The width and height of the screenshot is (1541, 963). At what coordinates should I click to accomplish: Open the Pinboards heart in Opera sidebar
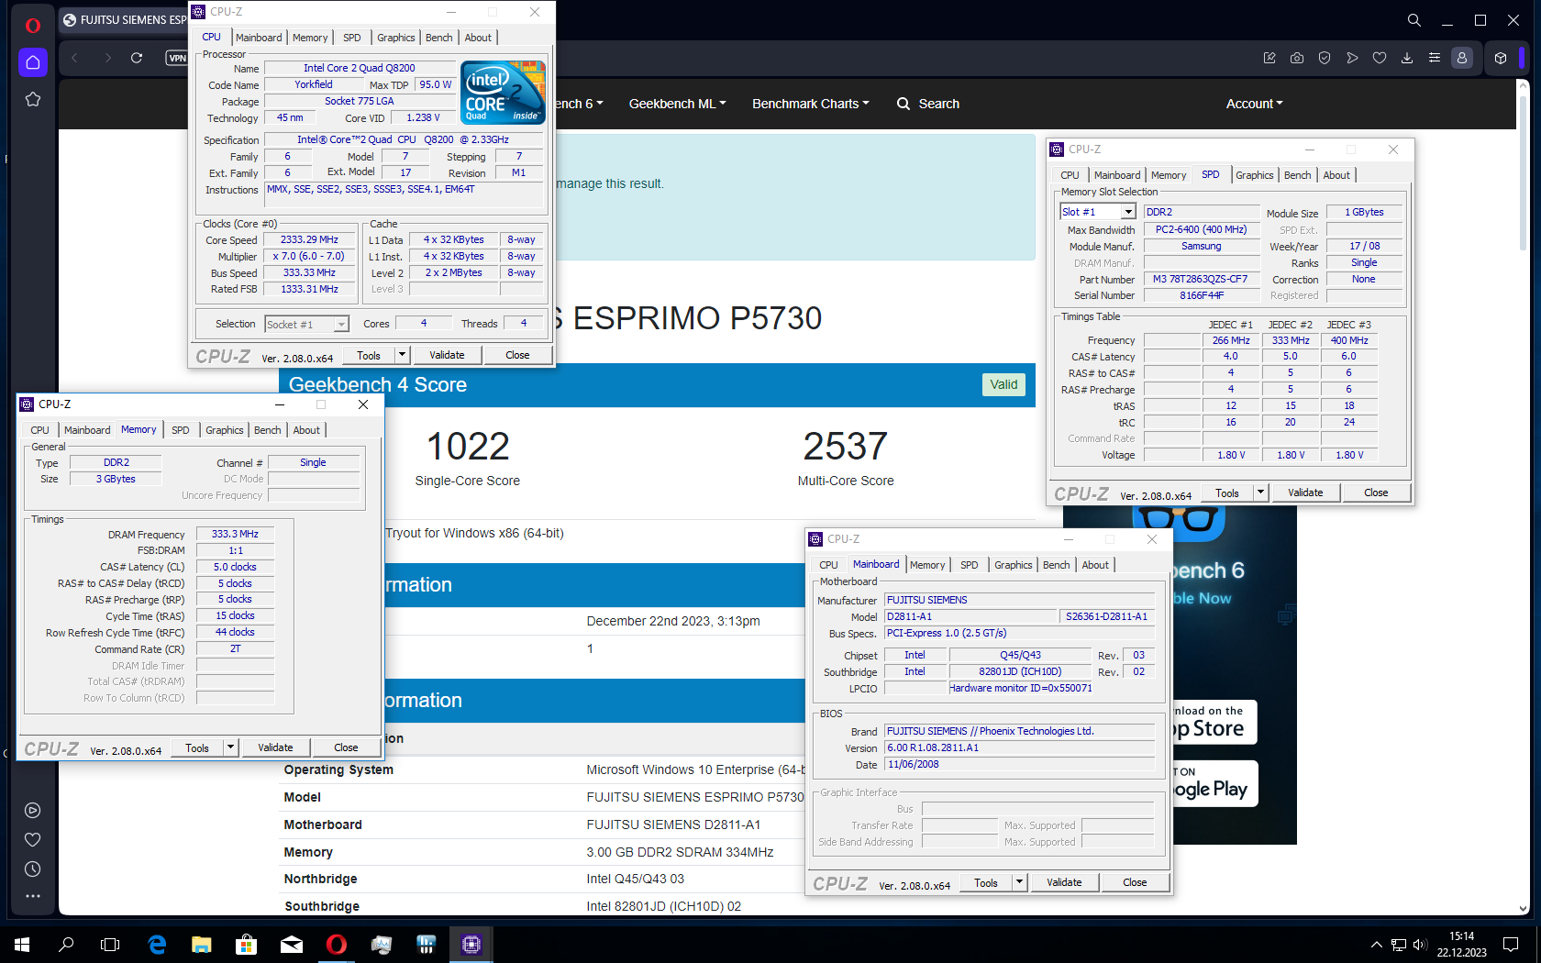(x=33, y=839)
